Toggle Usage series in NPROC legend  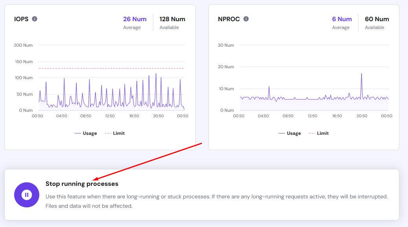coord(290,133)
